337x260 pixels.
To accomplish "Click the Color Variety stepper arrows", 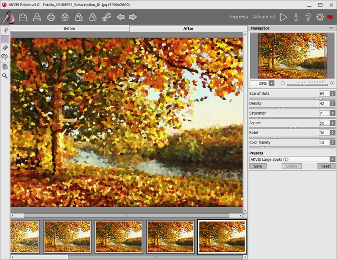I will [x=333, y=143].
